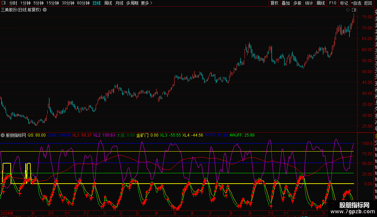Open the 统计 statistics tool
The image size is (377, 217).
(309, 3)
